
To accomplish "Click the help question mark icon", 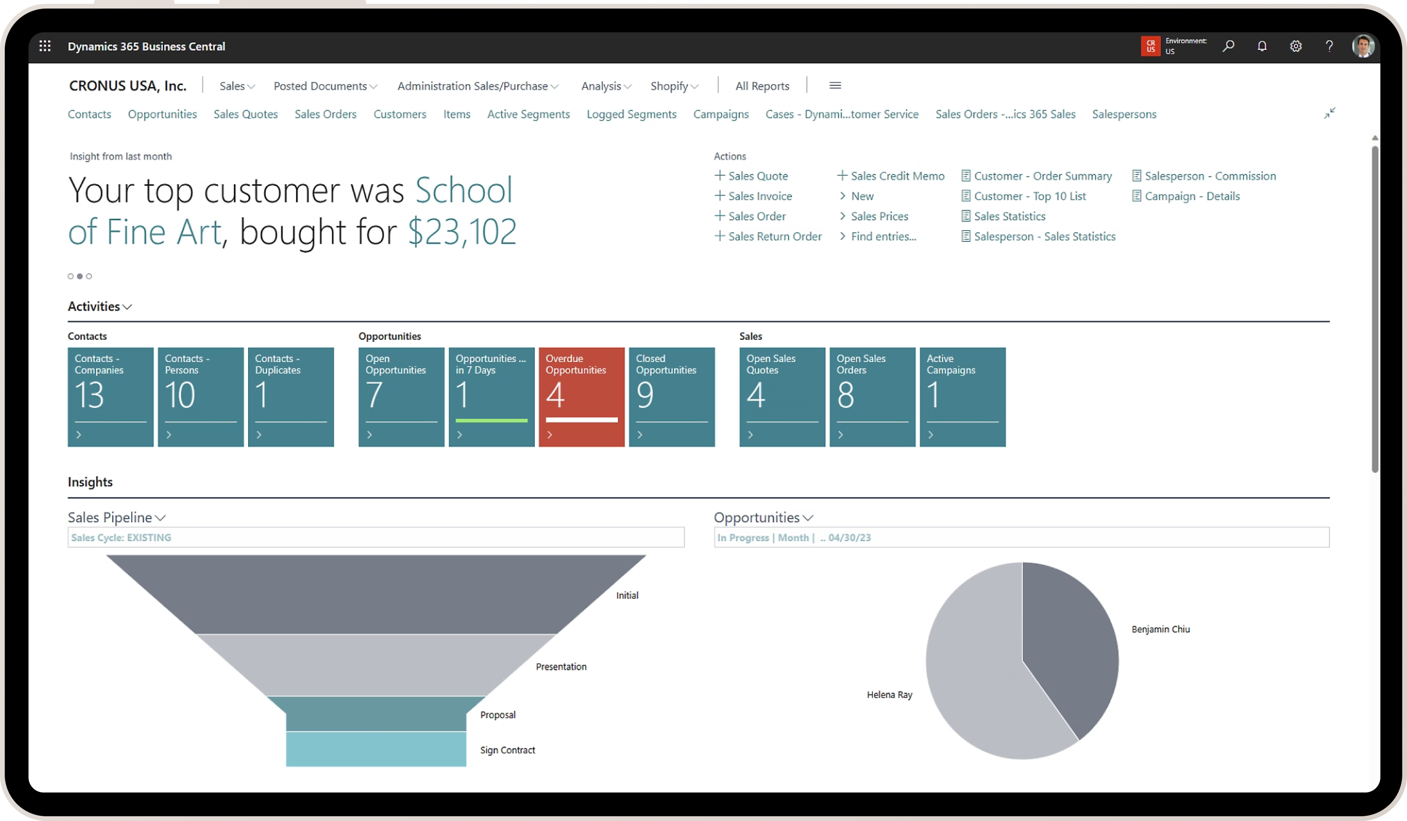I will tap(1329, 47).
